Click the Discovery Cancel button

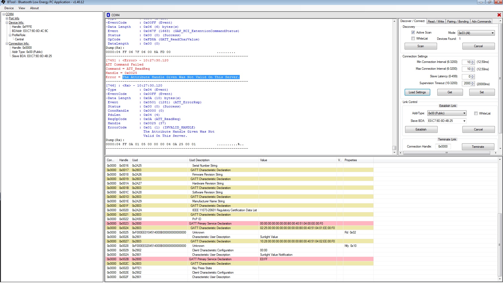[x=478, y=46]
